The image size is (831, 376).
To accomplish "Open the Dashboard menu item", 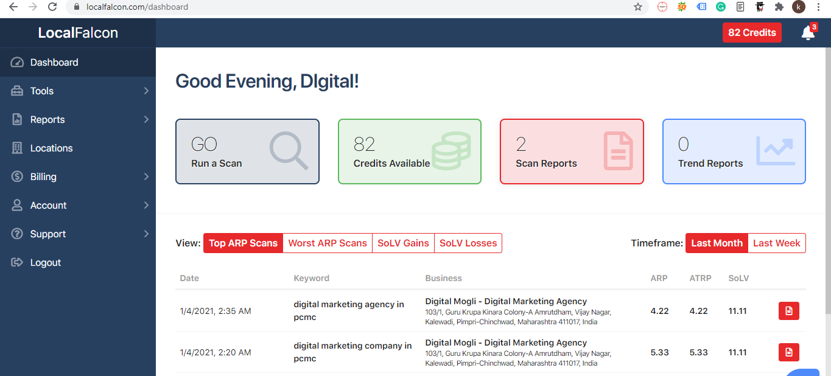I will pos(54,62).
